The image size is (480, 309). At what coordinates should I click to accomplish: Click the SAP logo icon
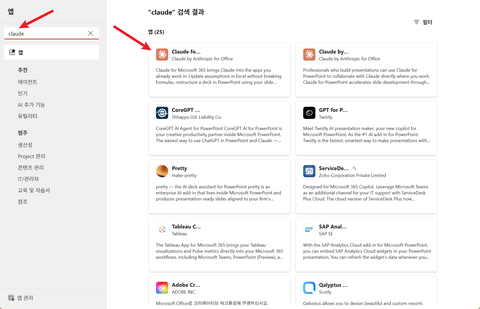309,229
